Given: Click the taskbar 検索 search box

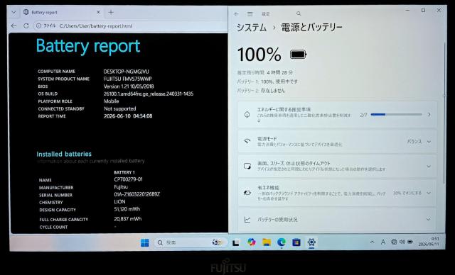Looking at the screenshot, I should pos(191,242).
